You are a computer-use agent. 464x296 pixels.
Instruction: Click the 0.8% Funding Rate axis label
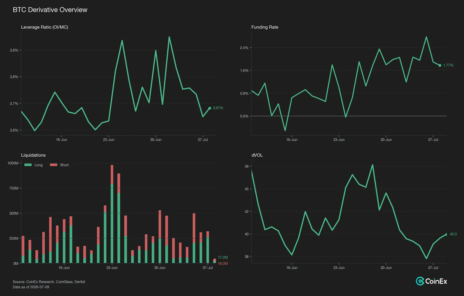click(x=244, y=94)
